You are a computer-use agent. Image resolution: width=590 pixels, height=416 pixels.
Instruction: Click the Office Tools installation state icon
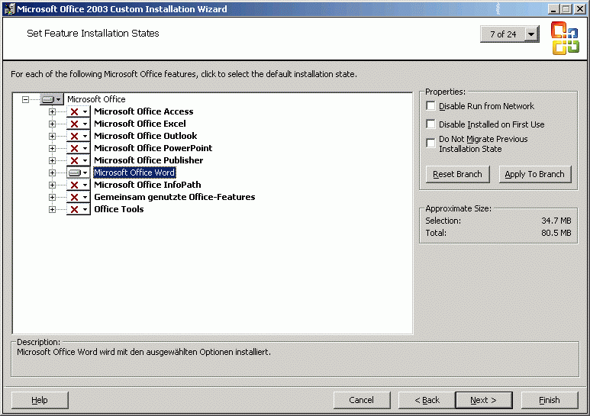(79, 209)
